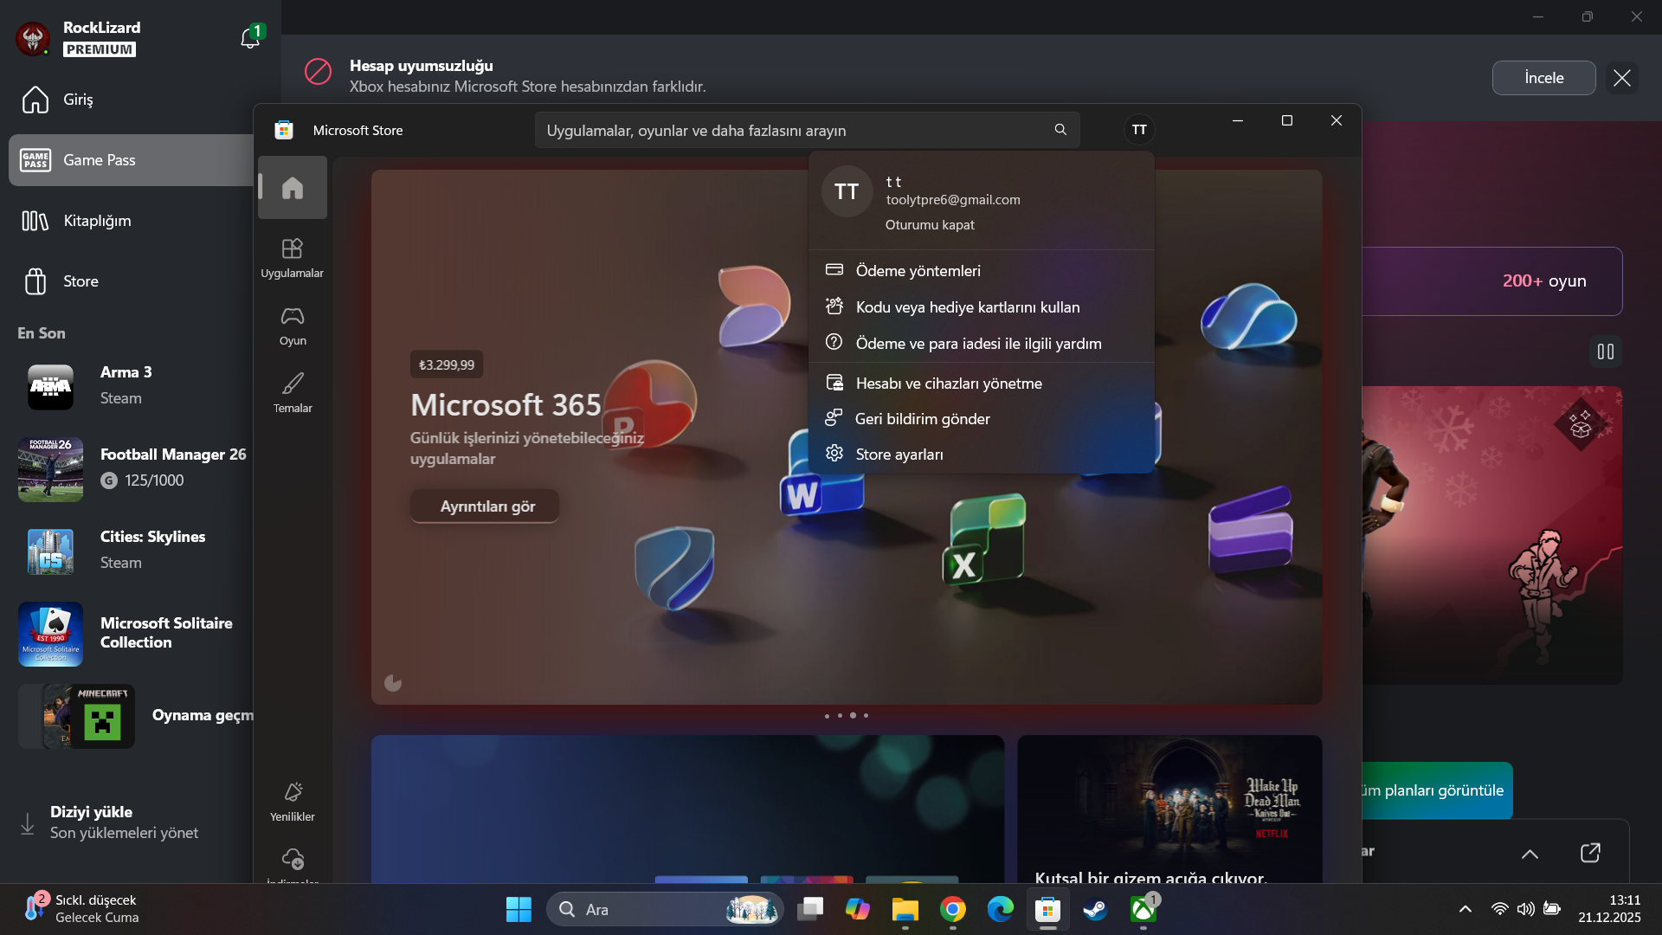Image resolution: width=1662 pixels, height=935 pixels.
Task: Launch Copilot from taskbar
Action: (x=858, y=910)
